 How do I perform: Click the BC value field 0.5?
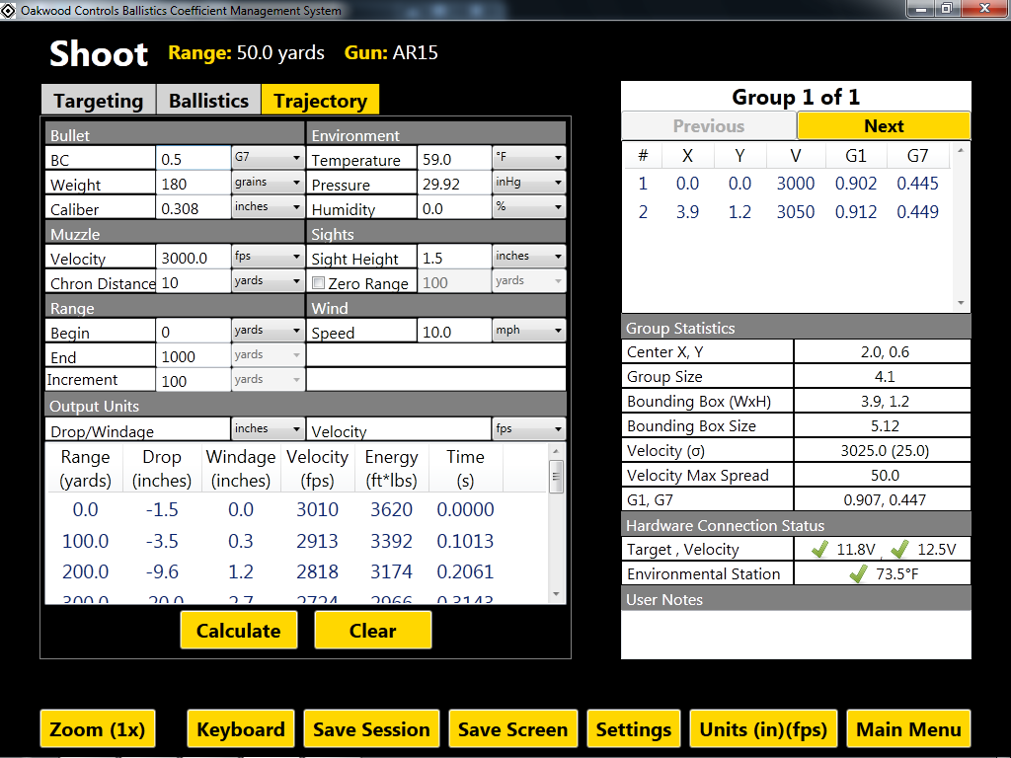[x=193, y=159]
